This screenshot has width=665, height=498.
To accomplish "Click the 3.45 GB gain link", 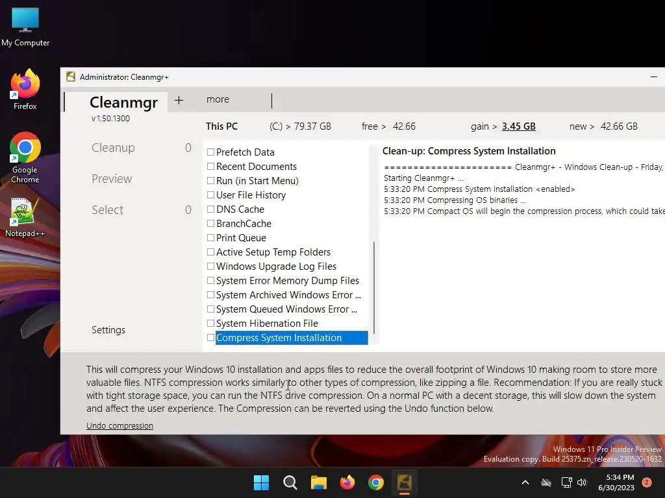I will click(519, 126).
